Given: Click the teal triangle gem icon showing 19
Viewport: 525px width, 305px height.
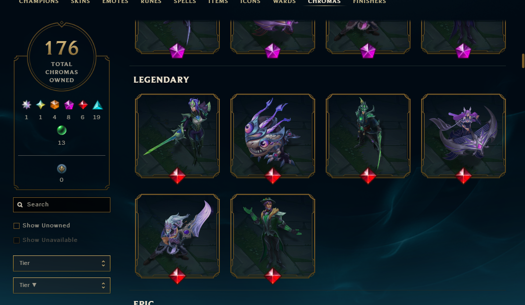Looking at the screenshot, I should (x=97, y=105).
